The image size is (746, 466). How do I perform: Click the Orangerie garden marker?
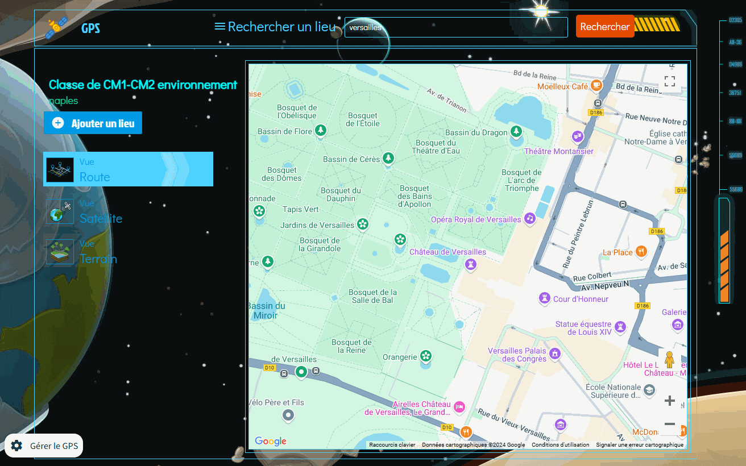[x=425, y=356]
